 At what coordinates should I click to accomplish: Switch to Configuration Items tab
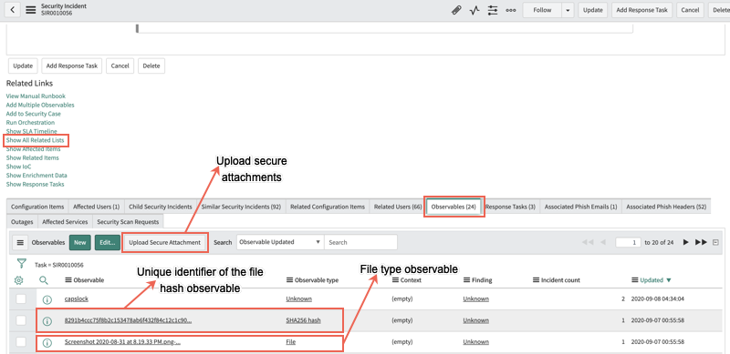coord(37,207)
